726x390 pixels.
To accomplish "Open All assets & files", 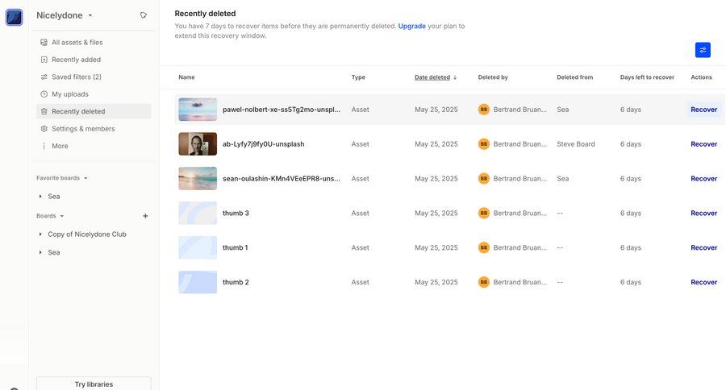I will point(77,43).
